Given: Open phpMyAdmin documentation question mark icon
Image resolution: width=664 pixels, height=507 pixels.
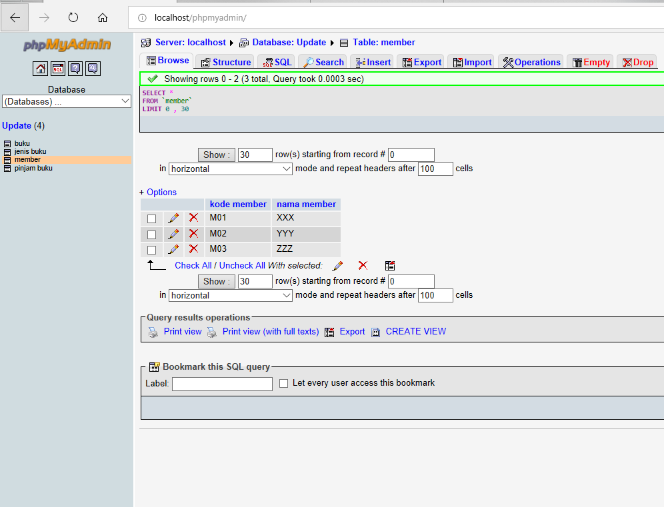Looking at the screenshot, I should tap(75, 68).
